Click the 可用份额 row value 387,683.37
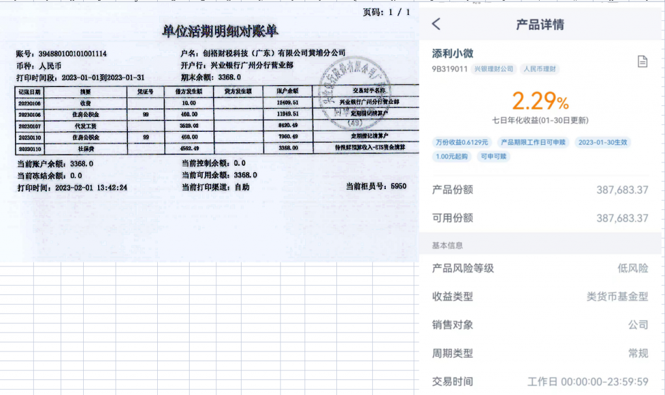Viewport: 665px width, 395px height. point(622,218)
